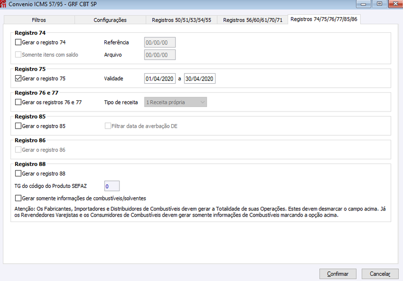Click the Tipo de receita label

(121, 102)
